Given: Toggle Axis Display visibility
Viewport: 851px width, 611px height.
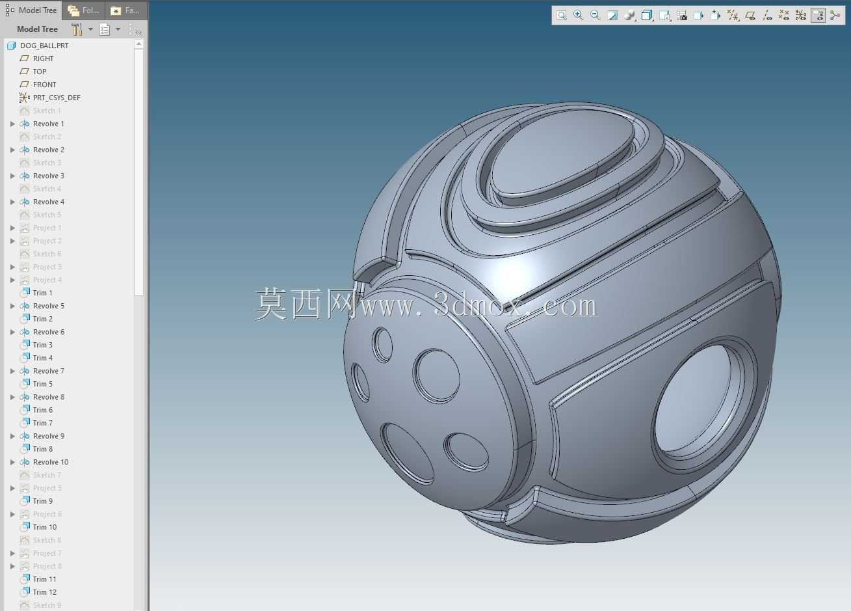Looking at the screenshot, I should coord(767,15).
